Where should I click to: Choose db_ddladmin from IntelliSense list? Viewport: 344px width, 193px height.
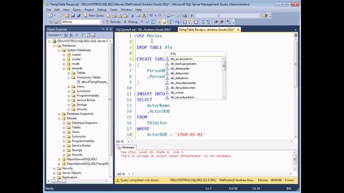pos(179,78)
